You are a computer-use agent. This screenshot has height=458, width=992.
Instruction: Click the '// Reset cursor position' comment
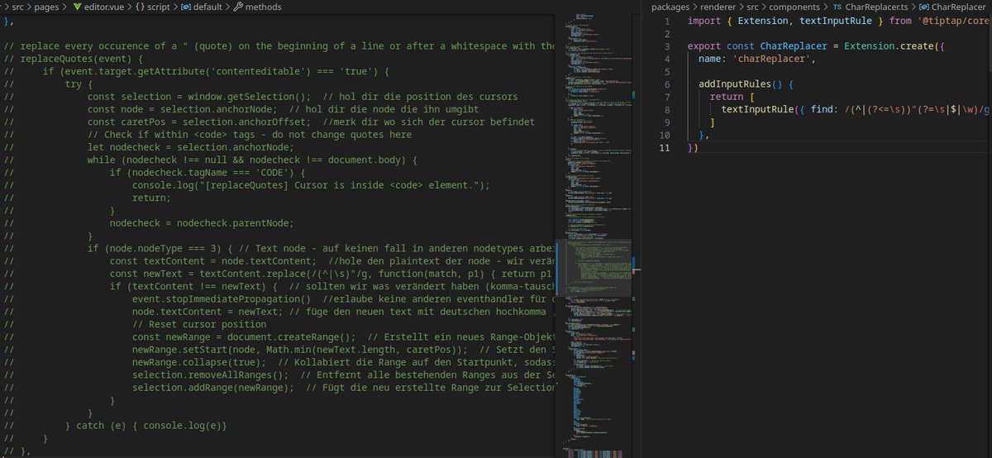click(x=198, y=324)
